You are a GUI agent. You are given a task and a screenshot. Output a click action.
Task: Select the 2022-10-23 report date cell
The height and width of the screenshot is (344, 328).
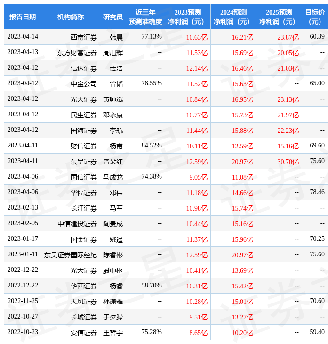click(x=23, y=332)
